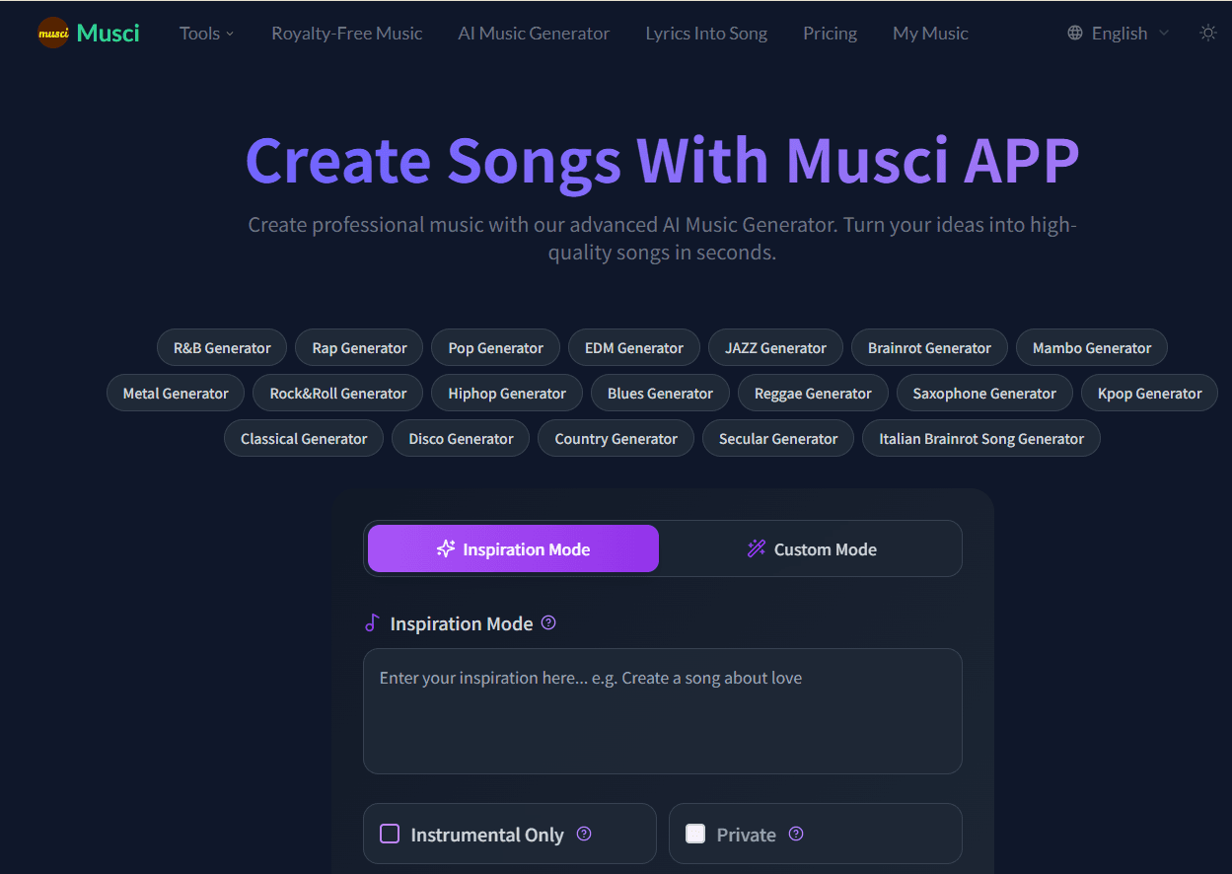Choose the Italian Brainrot Song Generator
Screen dimensions: 1232x874
[980, 438]
